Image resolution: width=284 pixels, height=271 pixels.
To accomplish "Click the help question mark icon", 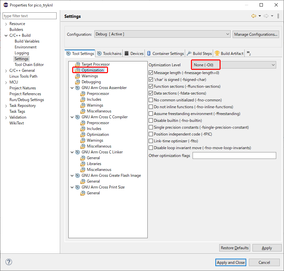I will tap(9, 262).
